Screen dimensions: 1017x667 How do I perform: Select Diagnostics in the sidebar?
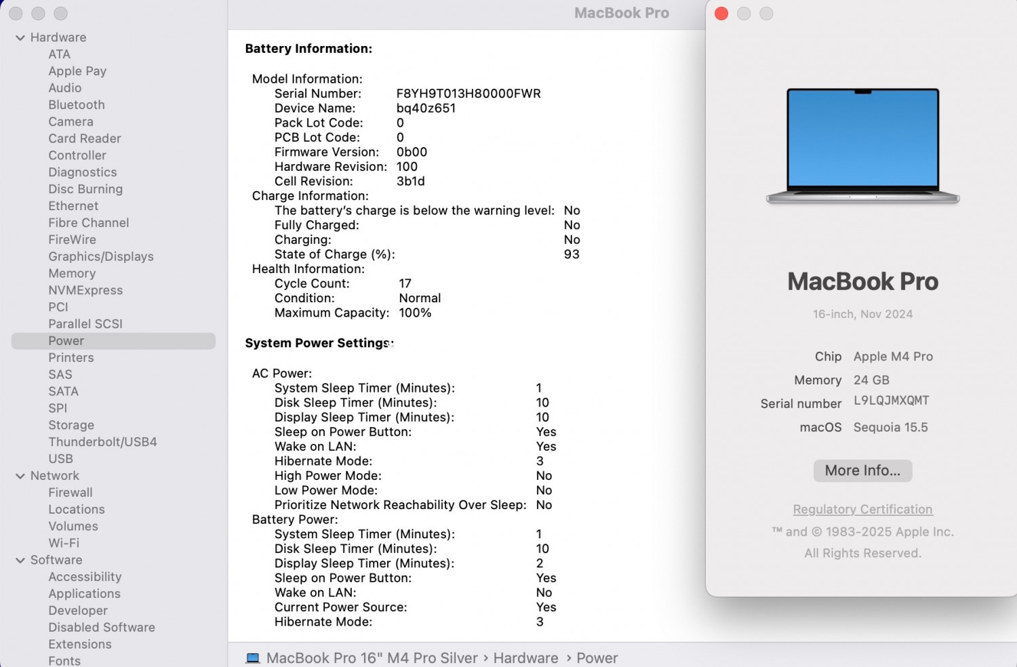83,172
